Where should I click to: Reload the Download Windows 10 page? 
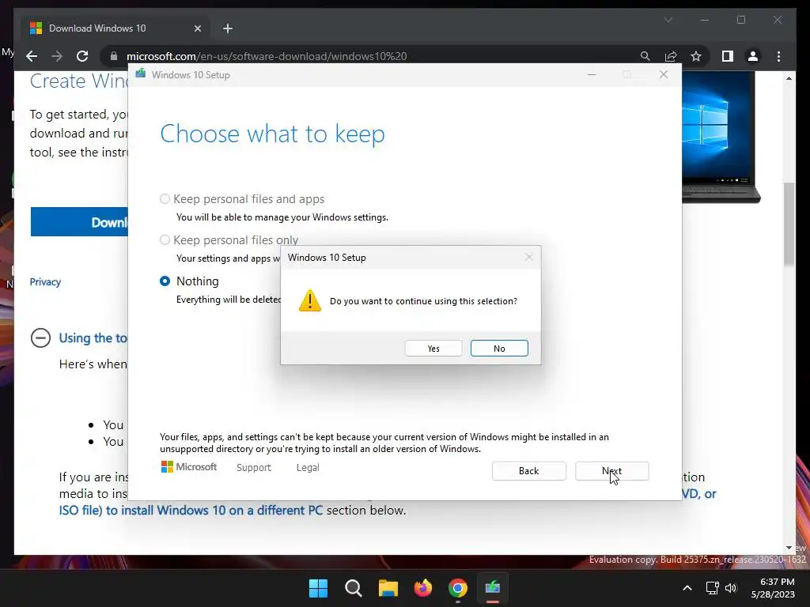point(82,56)
